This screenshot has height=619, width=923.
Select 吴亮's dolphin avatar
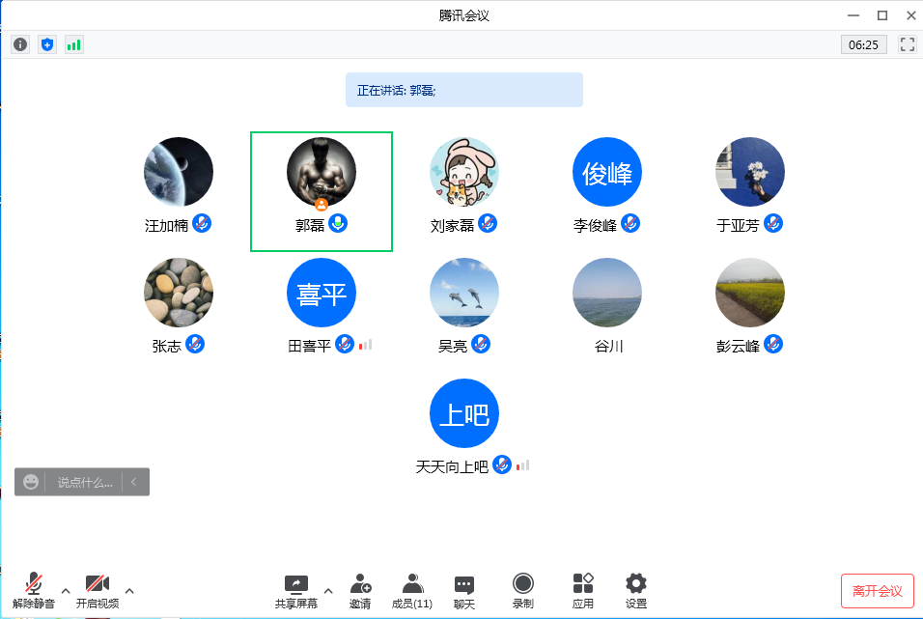463,293
